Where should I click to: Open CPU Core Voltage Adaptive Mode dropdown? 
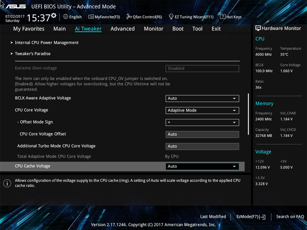point(202,110)
